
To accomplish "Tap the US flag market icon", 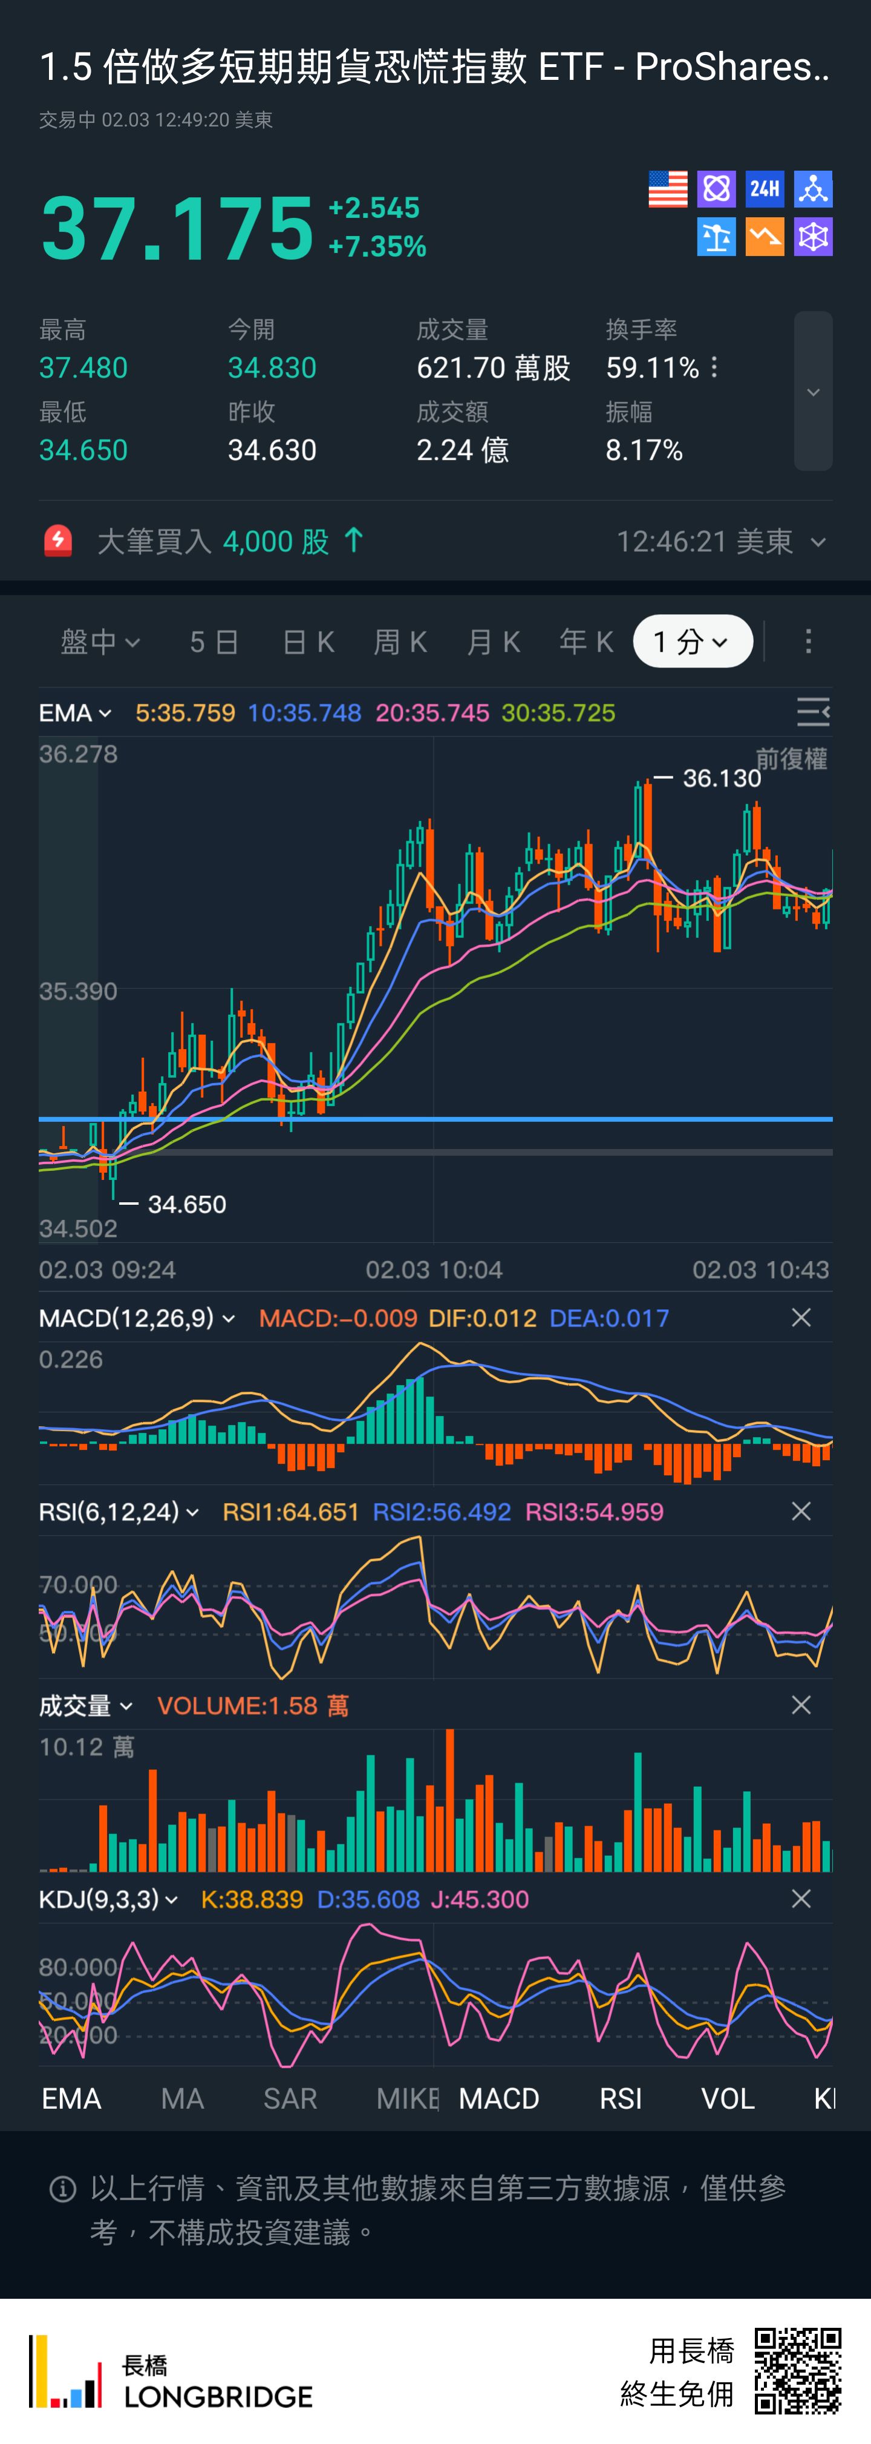I will click(667, 189).
